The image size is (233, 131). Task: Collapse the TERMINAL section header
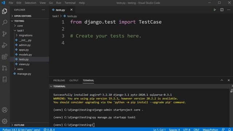[x=59, y=86]
